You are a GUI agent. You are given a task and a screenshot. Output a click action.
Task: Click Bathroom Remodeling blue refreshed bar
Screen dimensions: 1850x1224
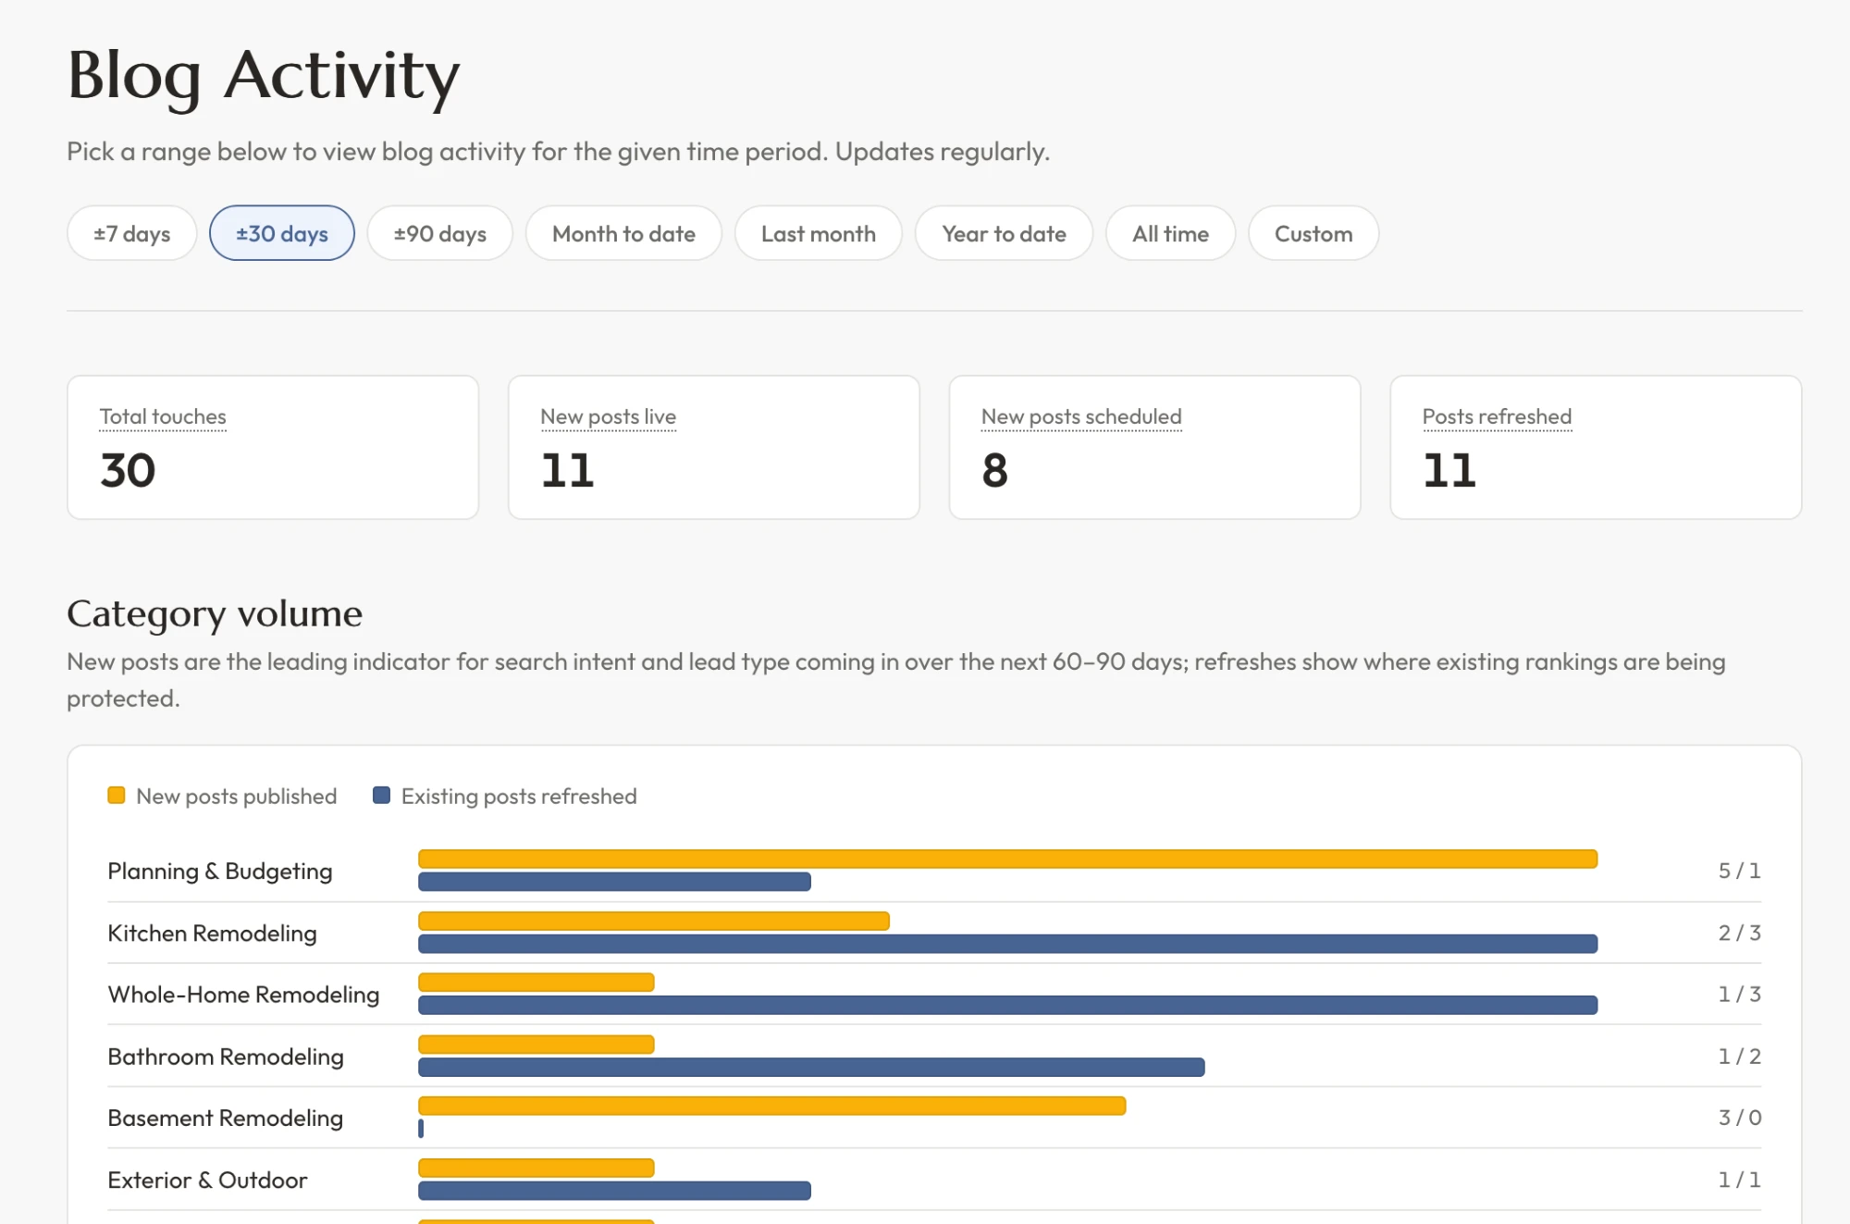pyautogui.click(x=811, y=1067)
